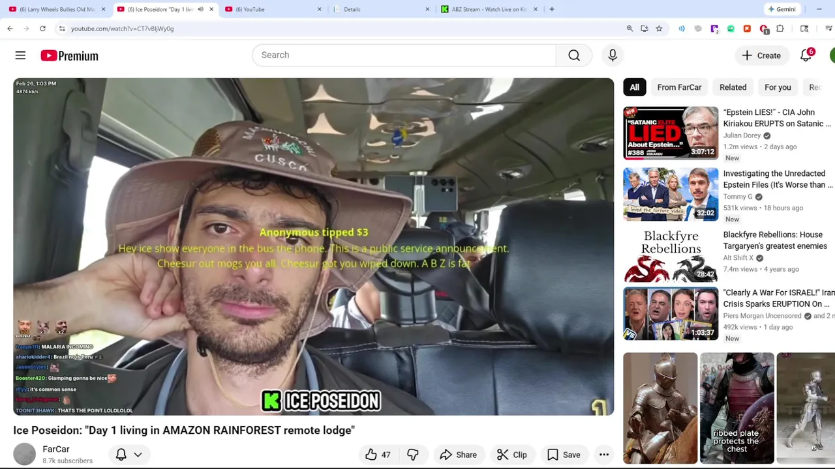
Task: Open the YouTube hamburger guide menu
Action: 20,55
